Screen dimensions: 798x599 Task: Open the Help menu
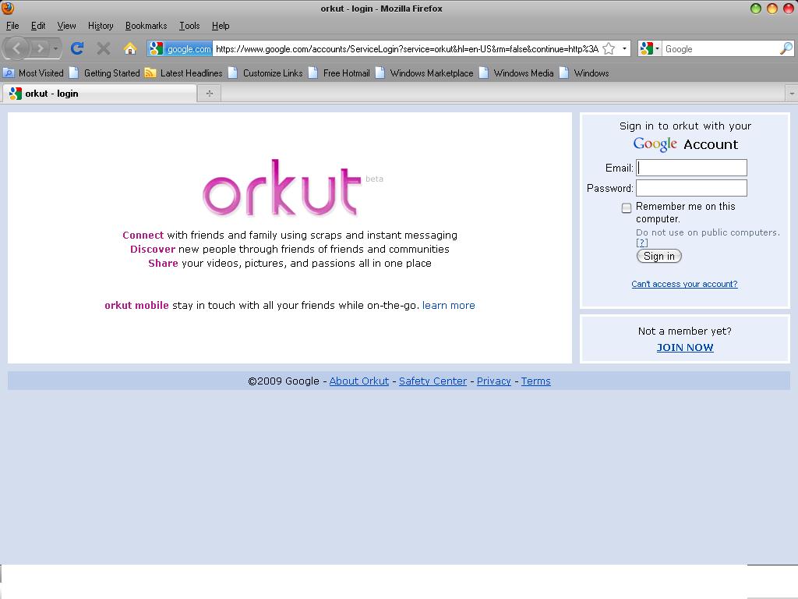221,26
